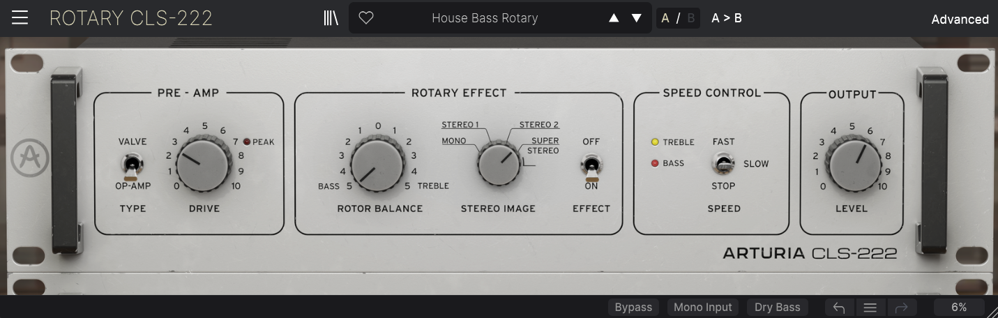Toggle Dry Bass
The image size is (998, 318).
coord(778,307)
